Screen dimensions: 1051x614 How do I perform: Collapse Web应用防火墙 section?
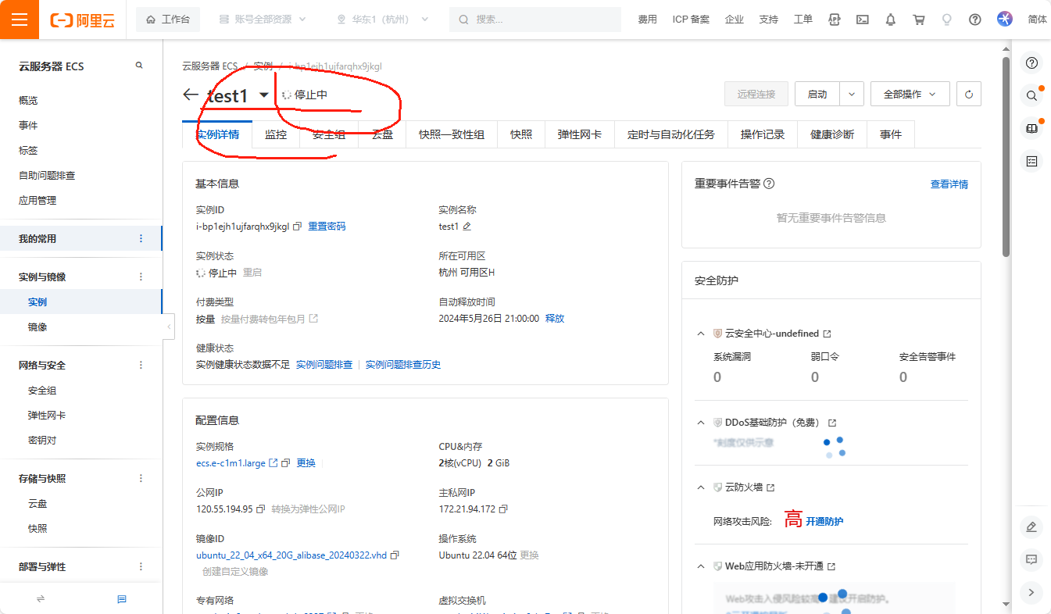coord(700,566)
